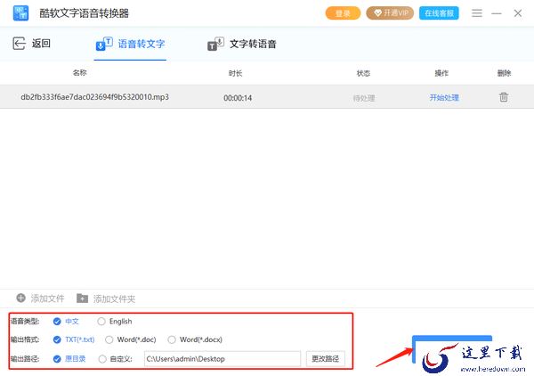Open the hamburger menu icon
The width and height of the screenshot is (534, 376).
tap(477, 13)
